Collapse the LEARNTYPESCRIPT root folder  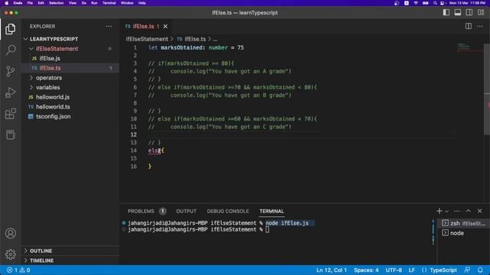coord(70,39)
